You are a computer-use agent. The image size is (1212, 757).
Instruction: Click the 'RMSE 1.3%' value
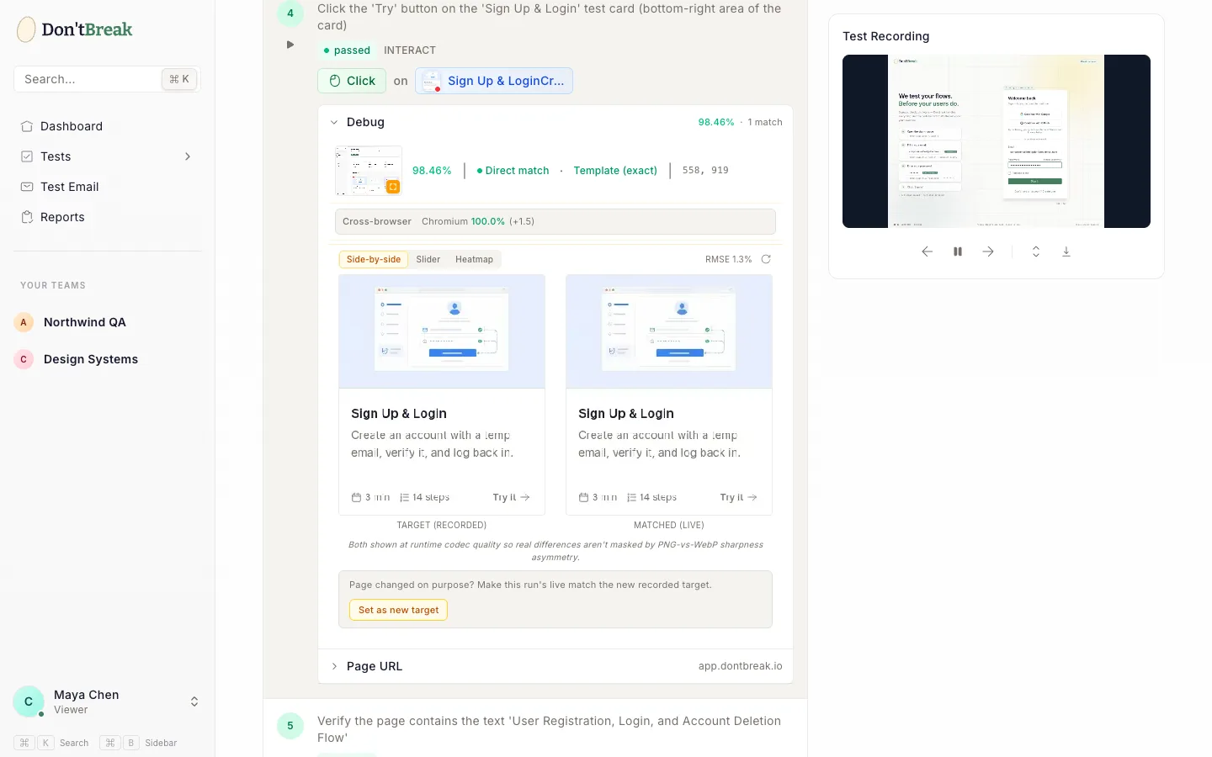[x=729, y=259]
